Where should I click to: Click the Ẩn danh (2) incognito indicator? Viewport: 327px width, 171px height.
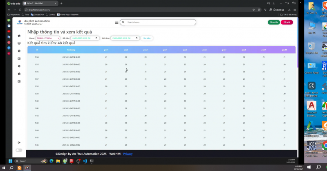[277, 10]
